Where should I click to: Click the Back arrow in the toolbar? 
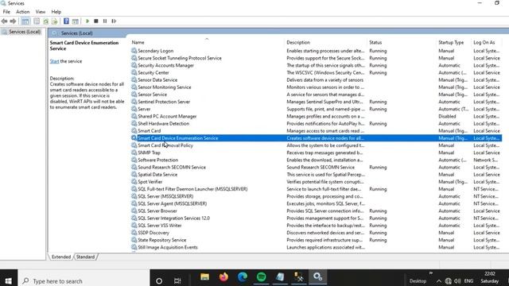(4, 21)
